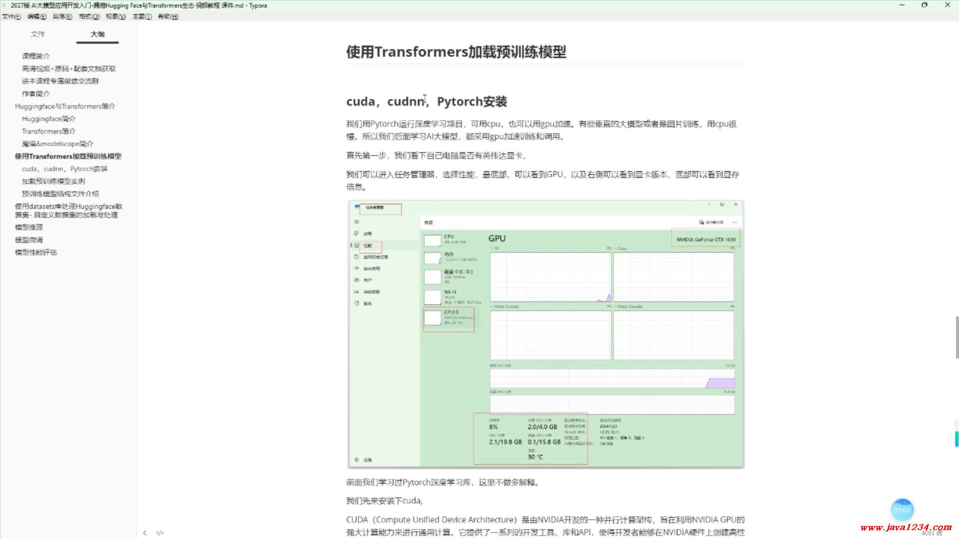Click the task manager screenshot image

pyautogui.click(x=546, y=333)
